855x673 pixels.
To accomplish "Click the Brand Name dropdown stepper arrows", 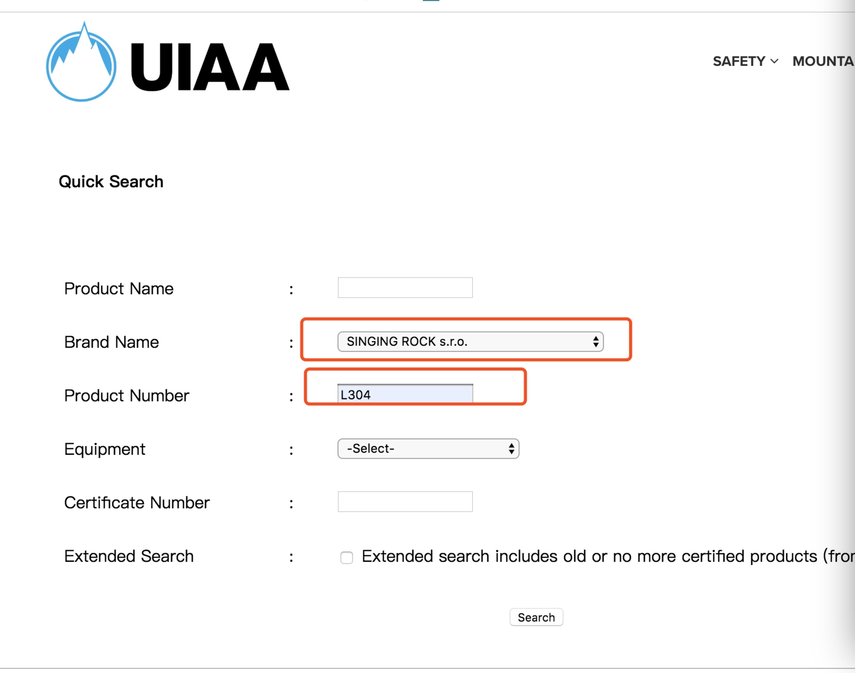I will tap(596, 341).
